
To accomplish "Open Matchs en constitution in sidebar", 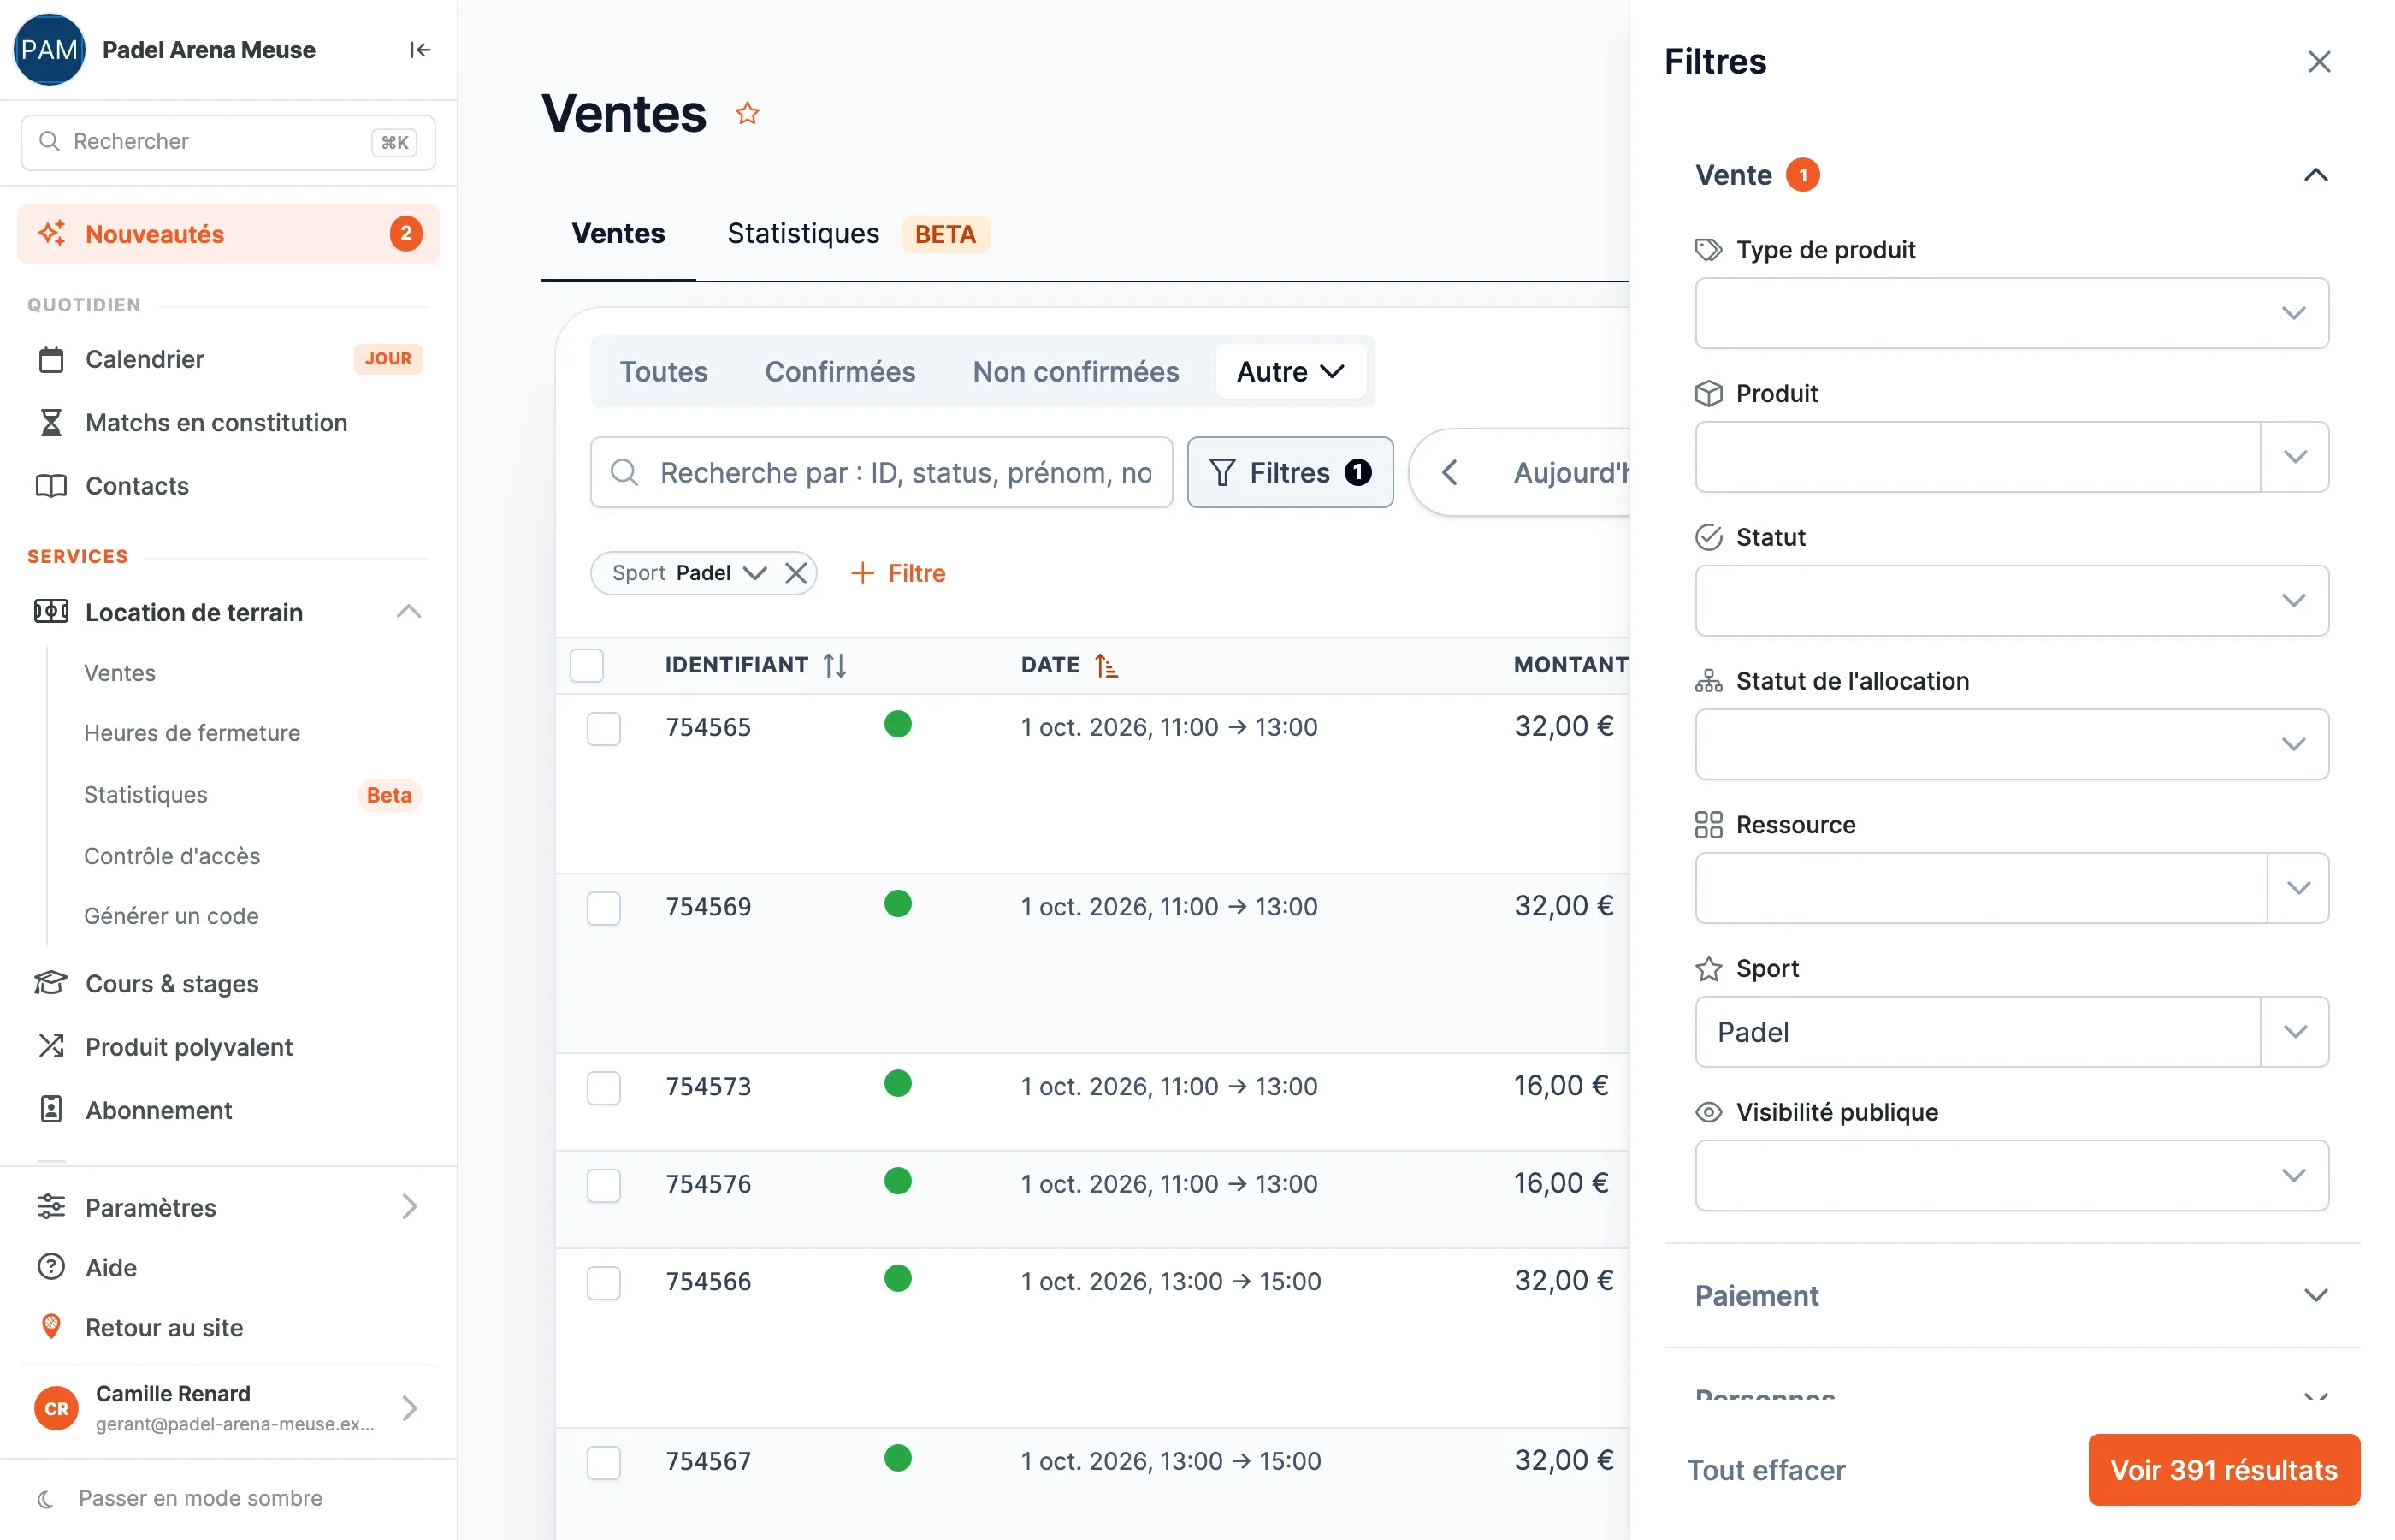I will click(229, 422).
